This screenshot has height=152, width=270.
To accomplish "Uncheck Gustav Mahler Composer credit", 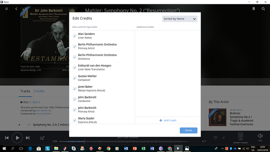I will [75, 78].
